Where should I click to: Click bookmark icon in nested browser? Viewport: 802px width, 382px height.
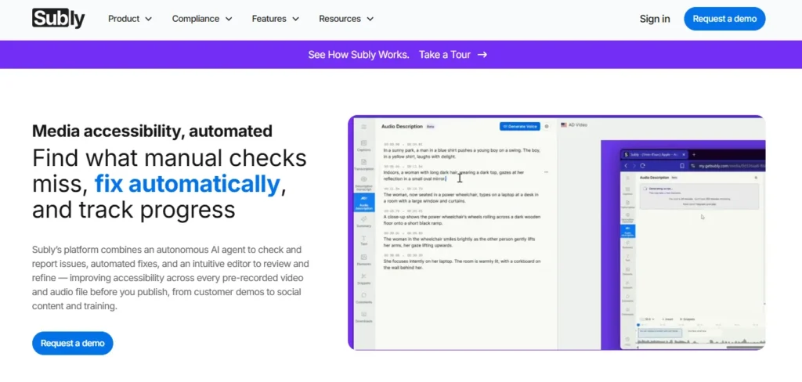pos(682,166)
